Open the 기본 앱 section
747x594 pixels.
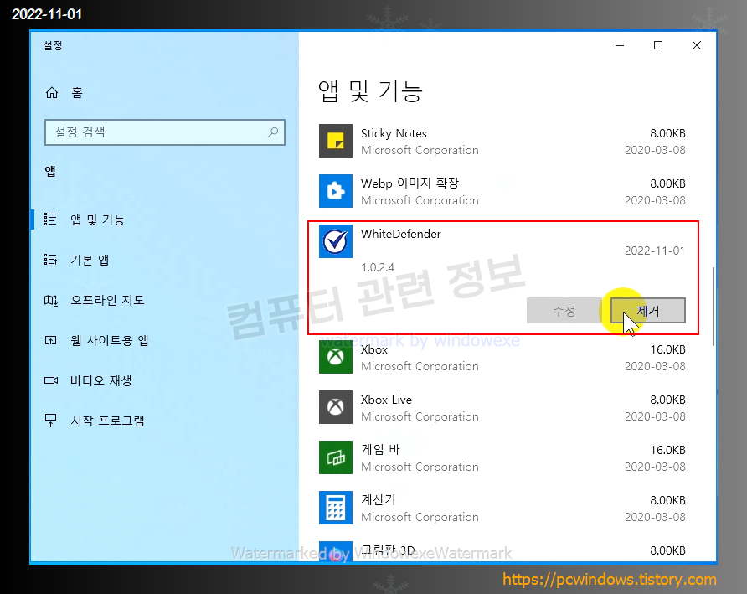point(90,260)
